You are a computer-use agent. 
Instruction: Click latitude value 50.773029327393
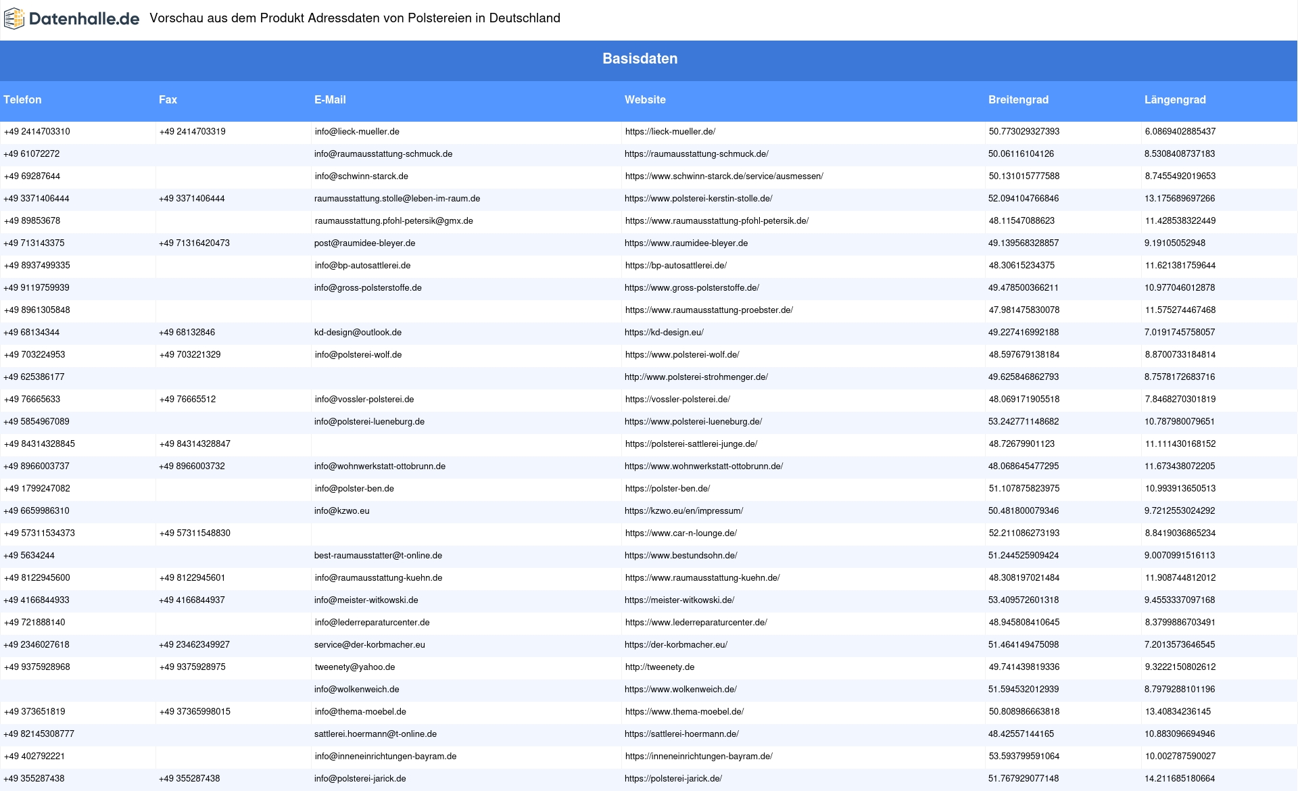coord(1024,132)
